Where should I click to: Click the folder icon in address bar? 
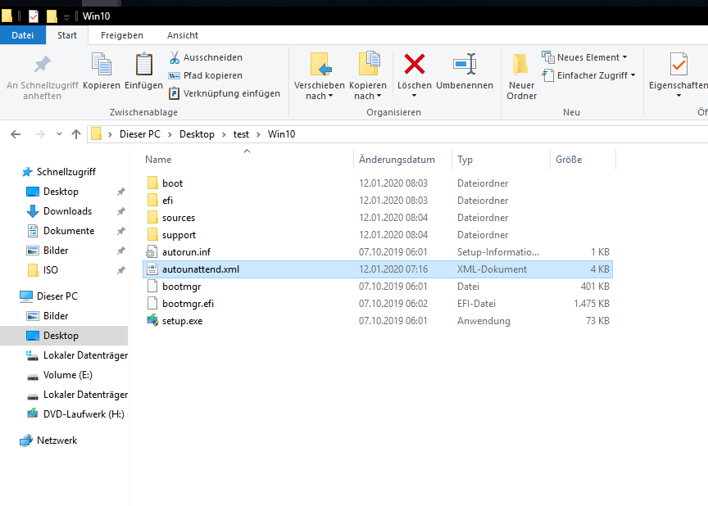click(96, 134)
